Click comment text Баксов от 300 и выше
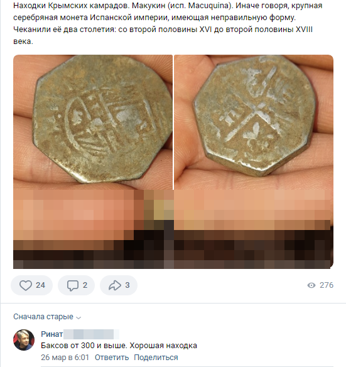The width and height of the screenshot is (346, 367). 84,346
